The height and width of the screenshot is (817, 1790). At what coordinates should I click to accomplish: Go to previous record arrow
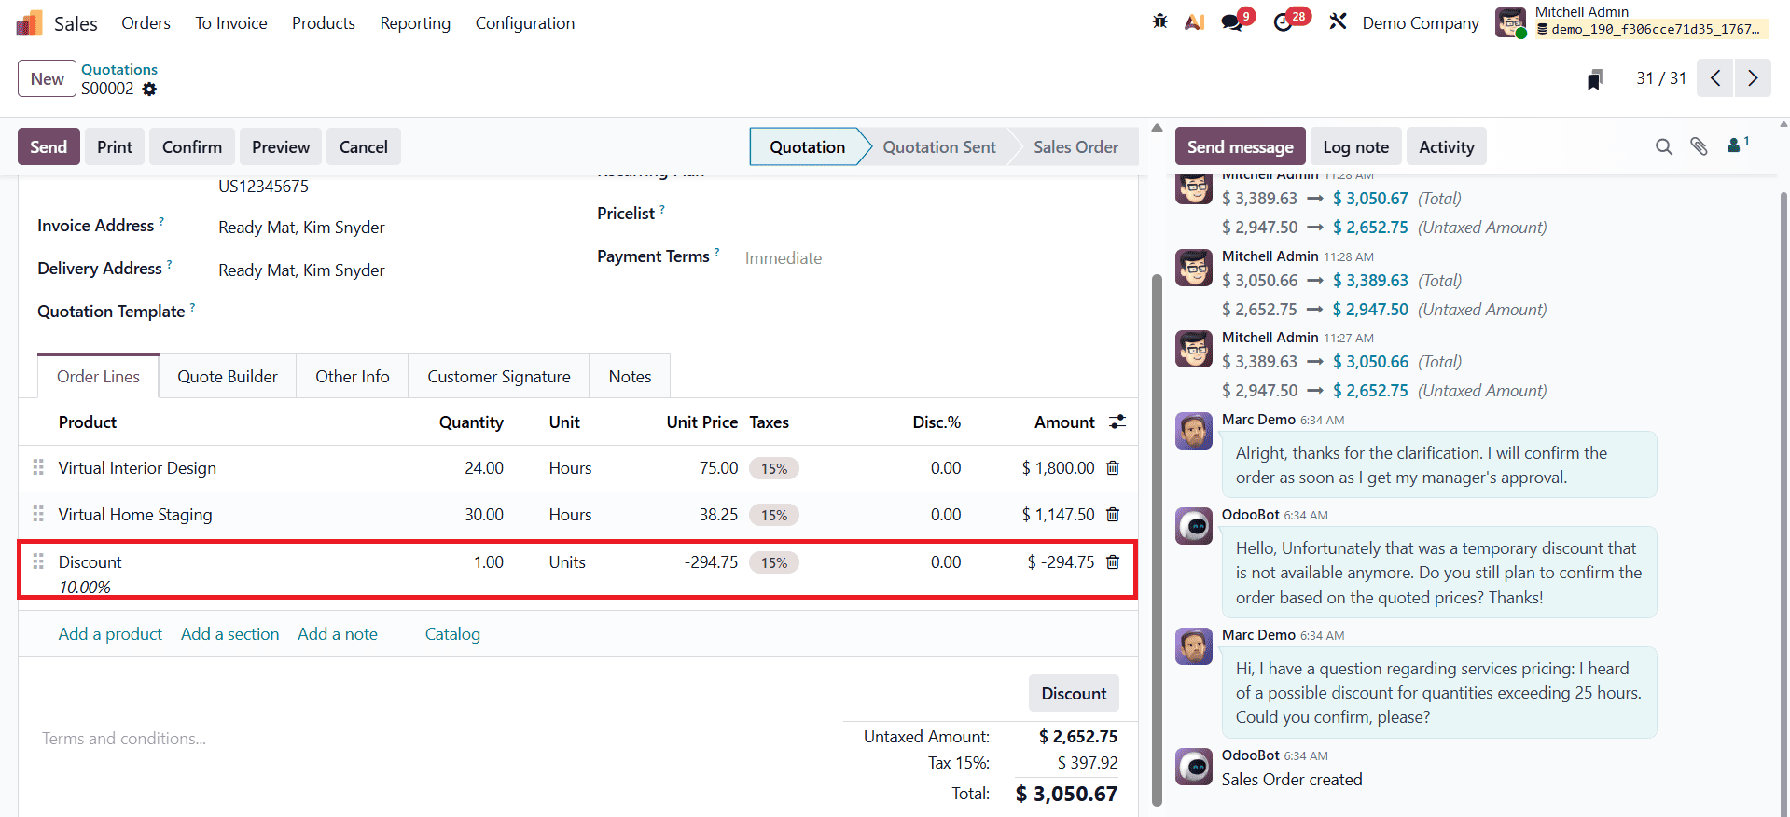pos(1715,78)
